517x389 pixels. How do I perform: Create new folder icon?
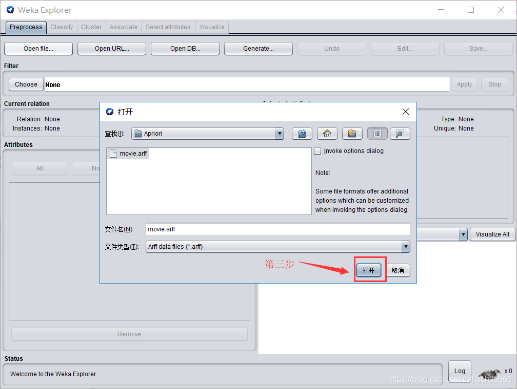352,134
